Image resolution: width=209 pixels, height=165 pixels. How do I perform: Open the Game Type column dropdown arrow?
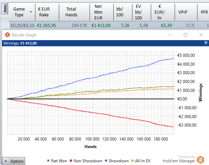tap(31, 12)
